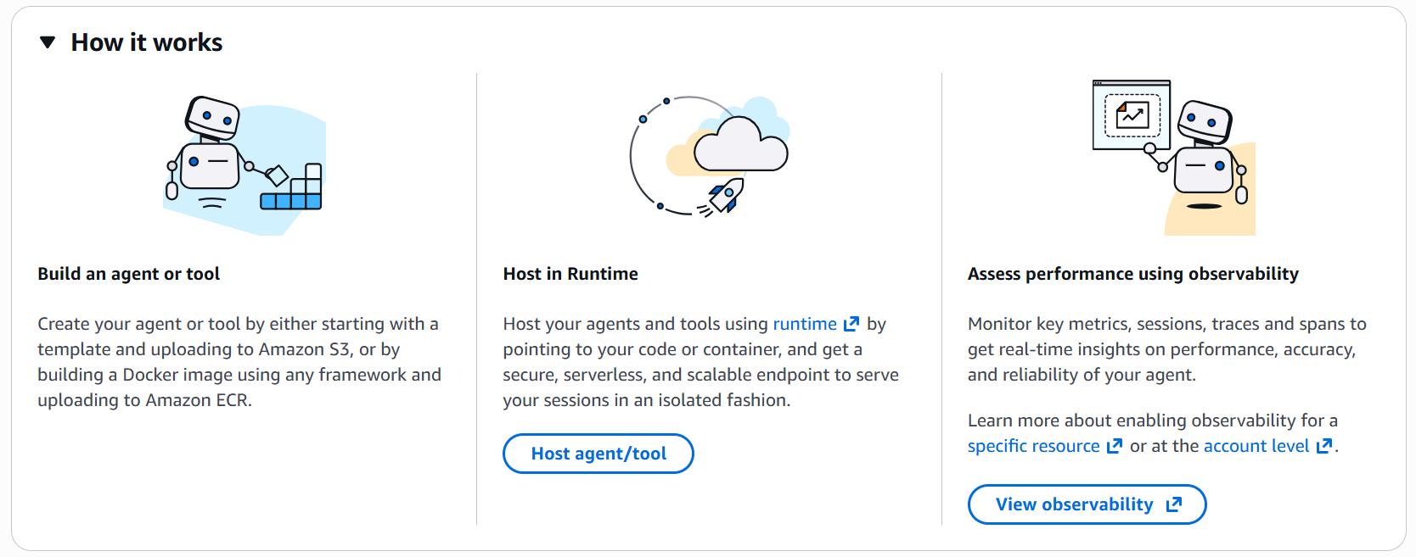Click external icon next to specific resource
This screenshot has height=557, width=1416.
[x=1115, y=446]
